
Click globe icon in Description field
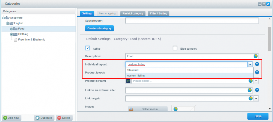click(256, 56)
